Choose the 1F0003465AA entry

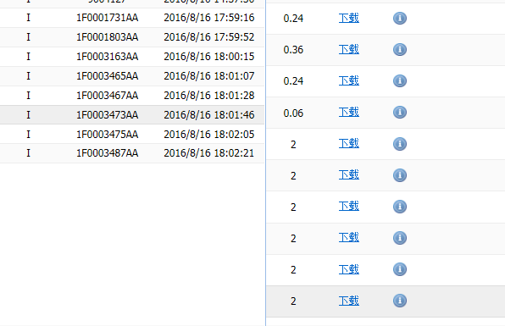coord(132,76)
